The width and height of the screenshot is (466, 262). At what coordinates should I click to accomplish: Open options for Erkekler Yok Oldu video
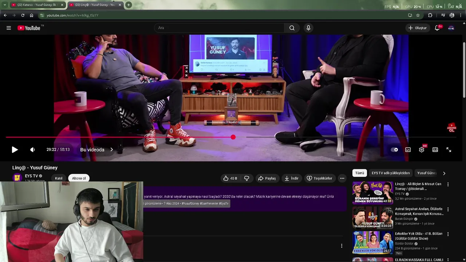click(448, 234)
